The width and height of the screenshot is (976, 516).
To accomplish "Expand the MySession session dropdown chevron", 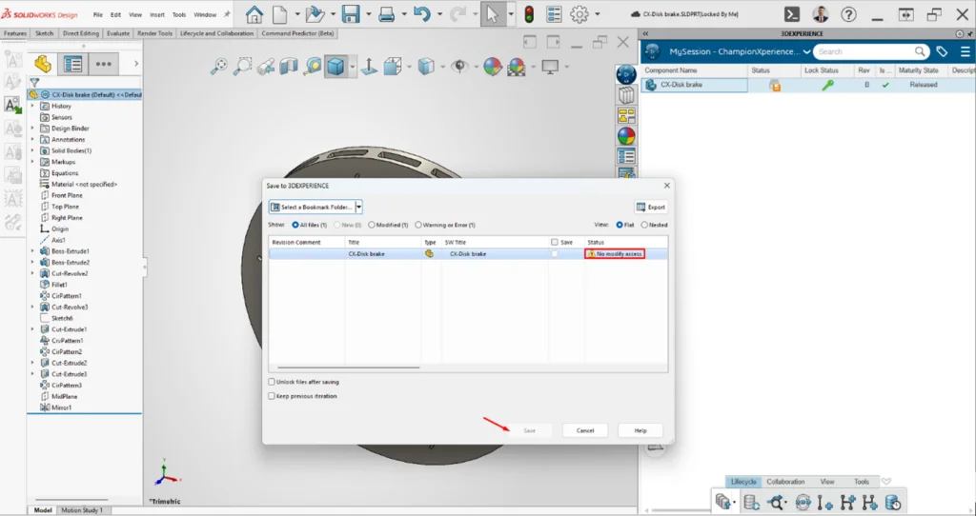I will tap(806, 51).
